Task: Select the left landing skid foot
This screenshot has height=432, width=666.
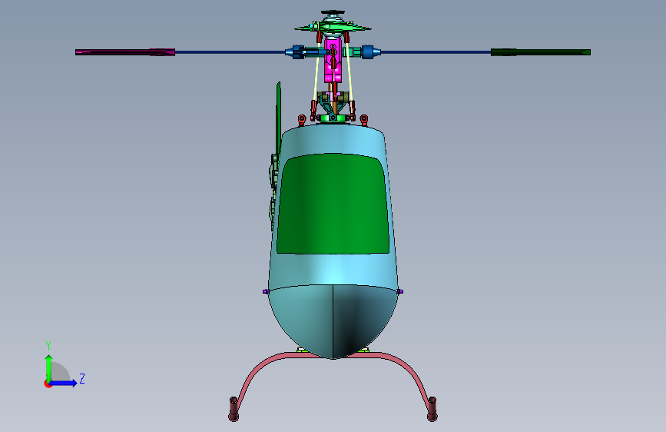Action: click(x=234, y=409)
